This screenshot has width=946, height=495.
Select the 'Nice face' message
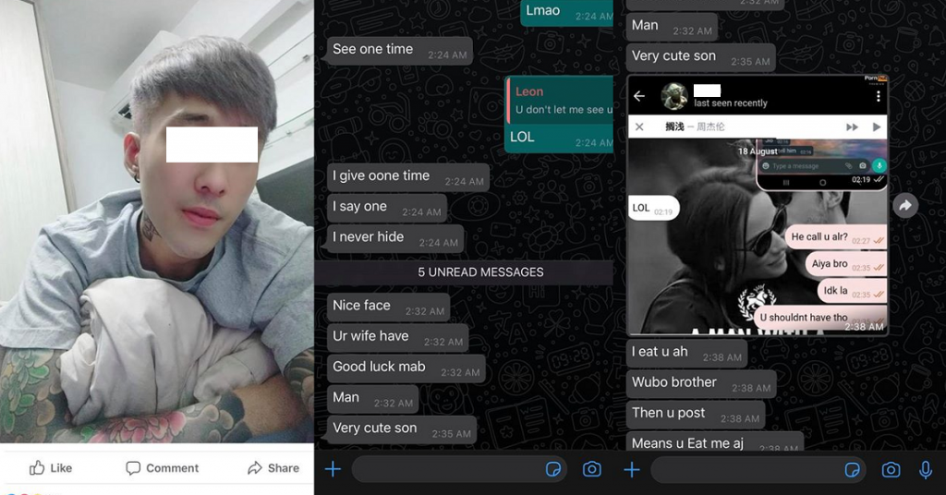pyautogui.click(x=389, y=308)
